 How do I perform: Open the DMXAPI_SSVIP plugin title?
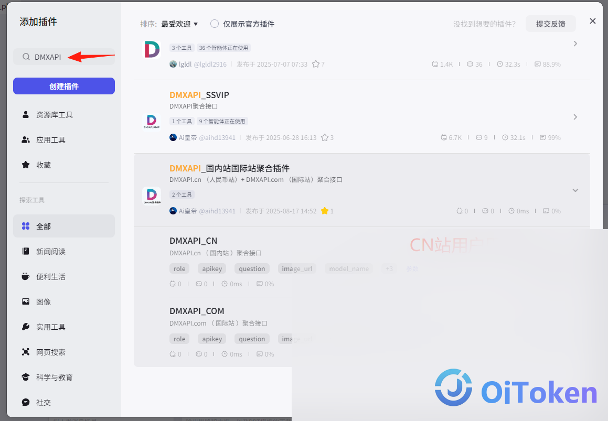pos(199,95)
